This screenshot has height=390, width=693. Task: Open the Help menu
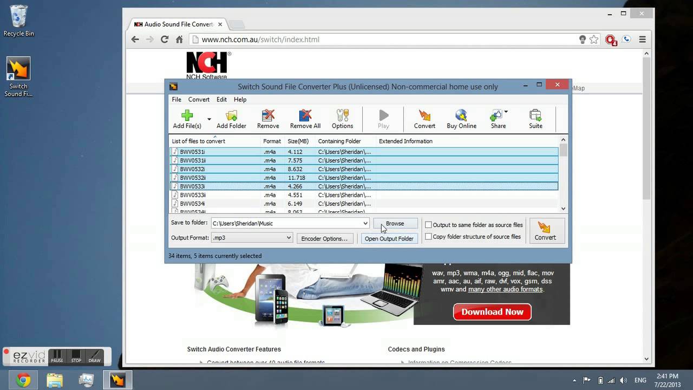(240, 100)
